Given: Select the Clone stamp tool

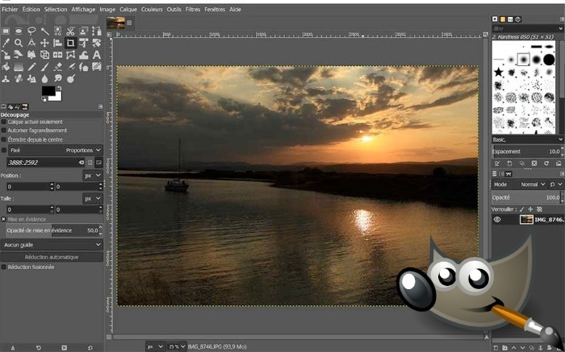Looking at the screenshot, I should click(x=6, y=79).
